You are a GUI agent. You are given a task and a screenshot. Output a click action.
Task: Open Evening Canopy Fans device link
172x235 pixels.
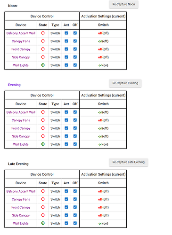pos(21,120)
